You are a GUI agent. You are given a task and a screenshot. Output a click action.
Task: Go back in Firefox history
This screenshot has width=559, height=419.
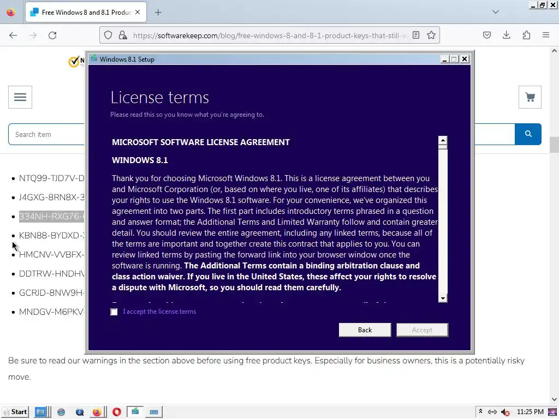[13, 35]
